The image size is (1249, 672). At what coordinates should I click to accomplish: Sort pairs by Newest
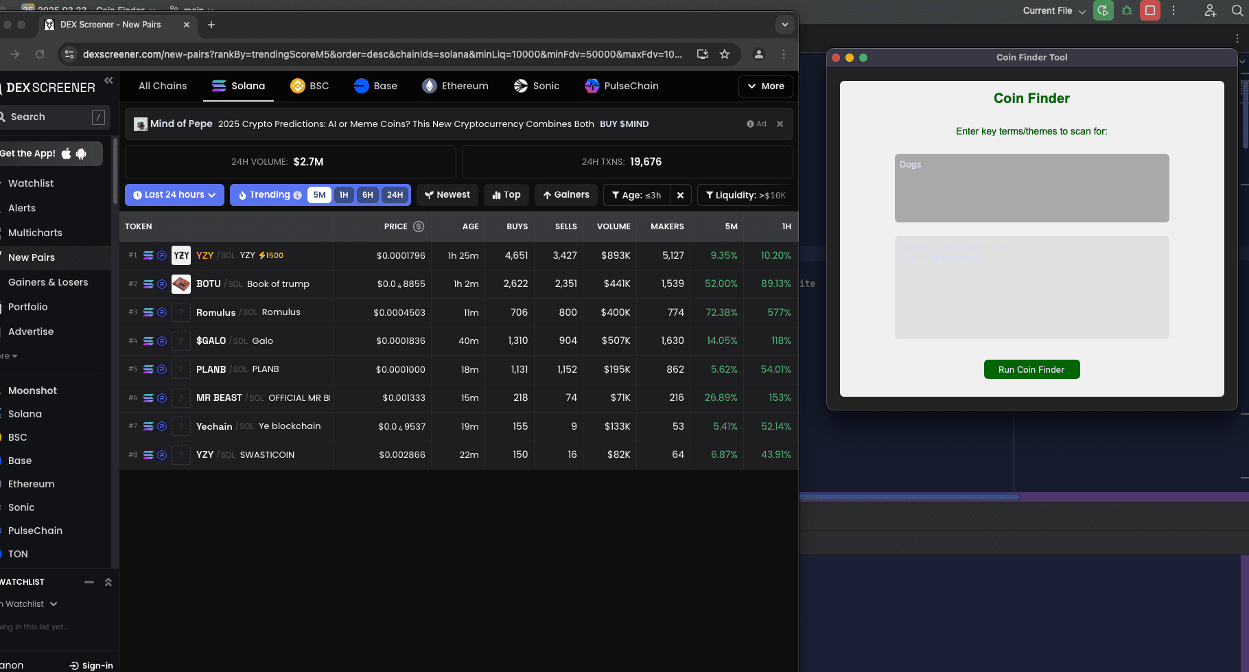point(447,195)
